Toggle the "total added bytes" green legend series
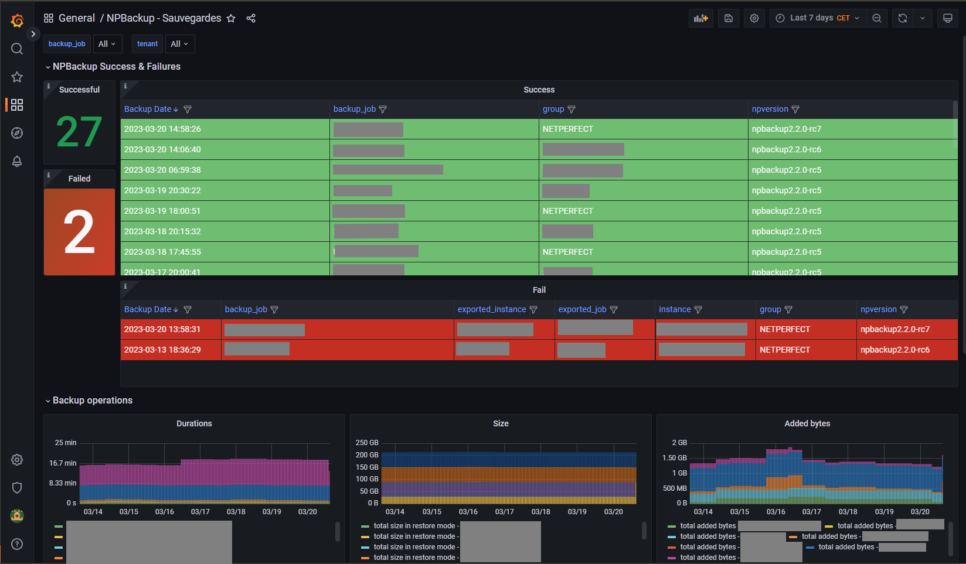 pyautogui.click(x=708, y=526)
